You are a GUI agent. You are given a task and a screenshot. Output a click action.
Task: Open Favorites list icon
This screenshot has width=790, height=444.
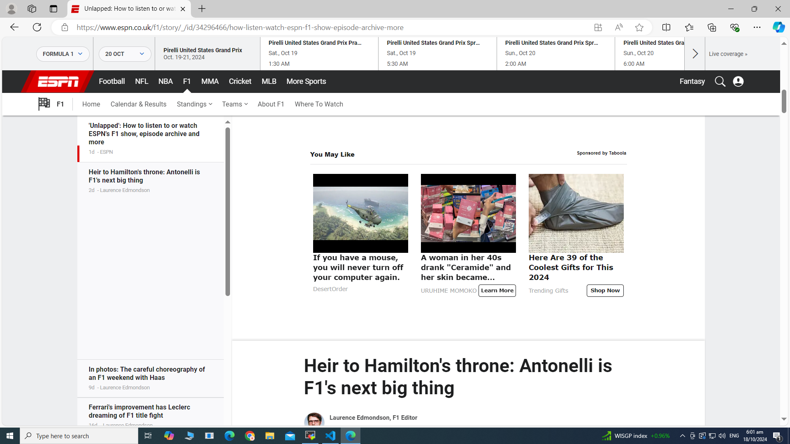(x=689, y=28)
